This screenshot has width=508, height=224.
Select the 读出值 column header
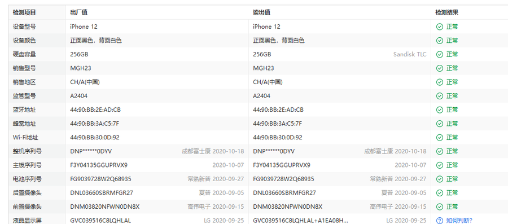point(262,12)
